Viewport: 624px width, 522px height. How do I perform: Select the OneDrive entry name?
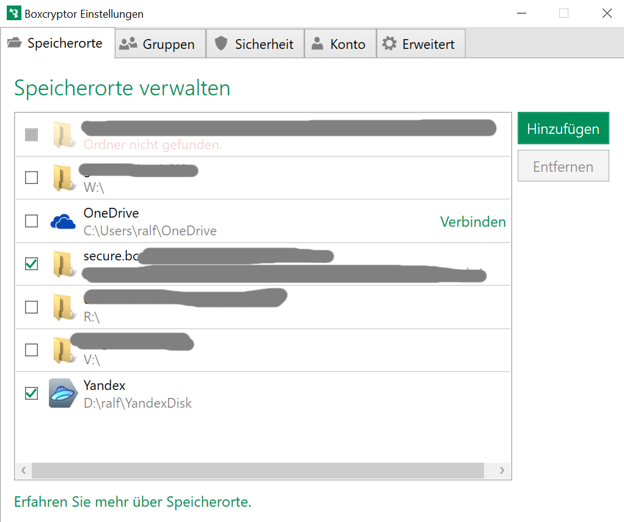[111, 213]
